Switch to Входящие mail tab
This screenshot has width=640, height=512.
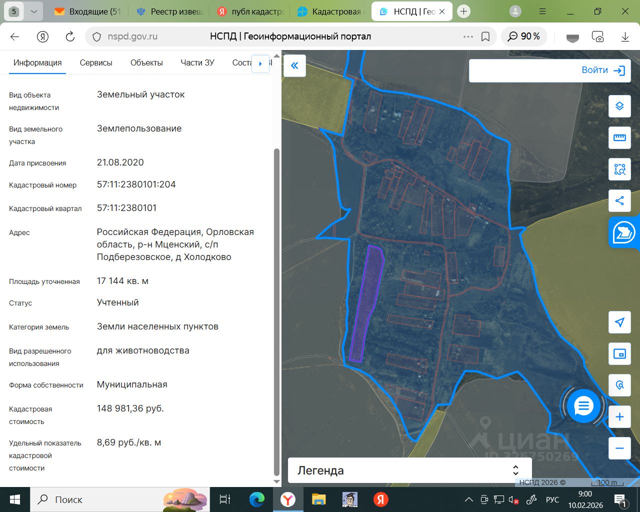(88, 11)
